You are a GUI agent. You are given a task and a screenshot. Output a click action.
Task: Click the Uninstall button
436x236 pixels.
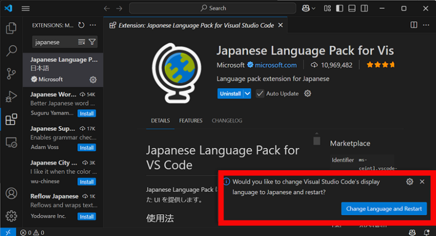[230, 94]
